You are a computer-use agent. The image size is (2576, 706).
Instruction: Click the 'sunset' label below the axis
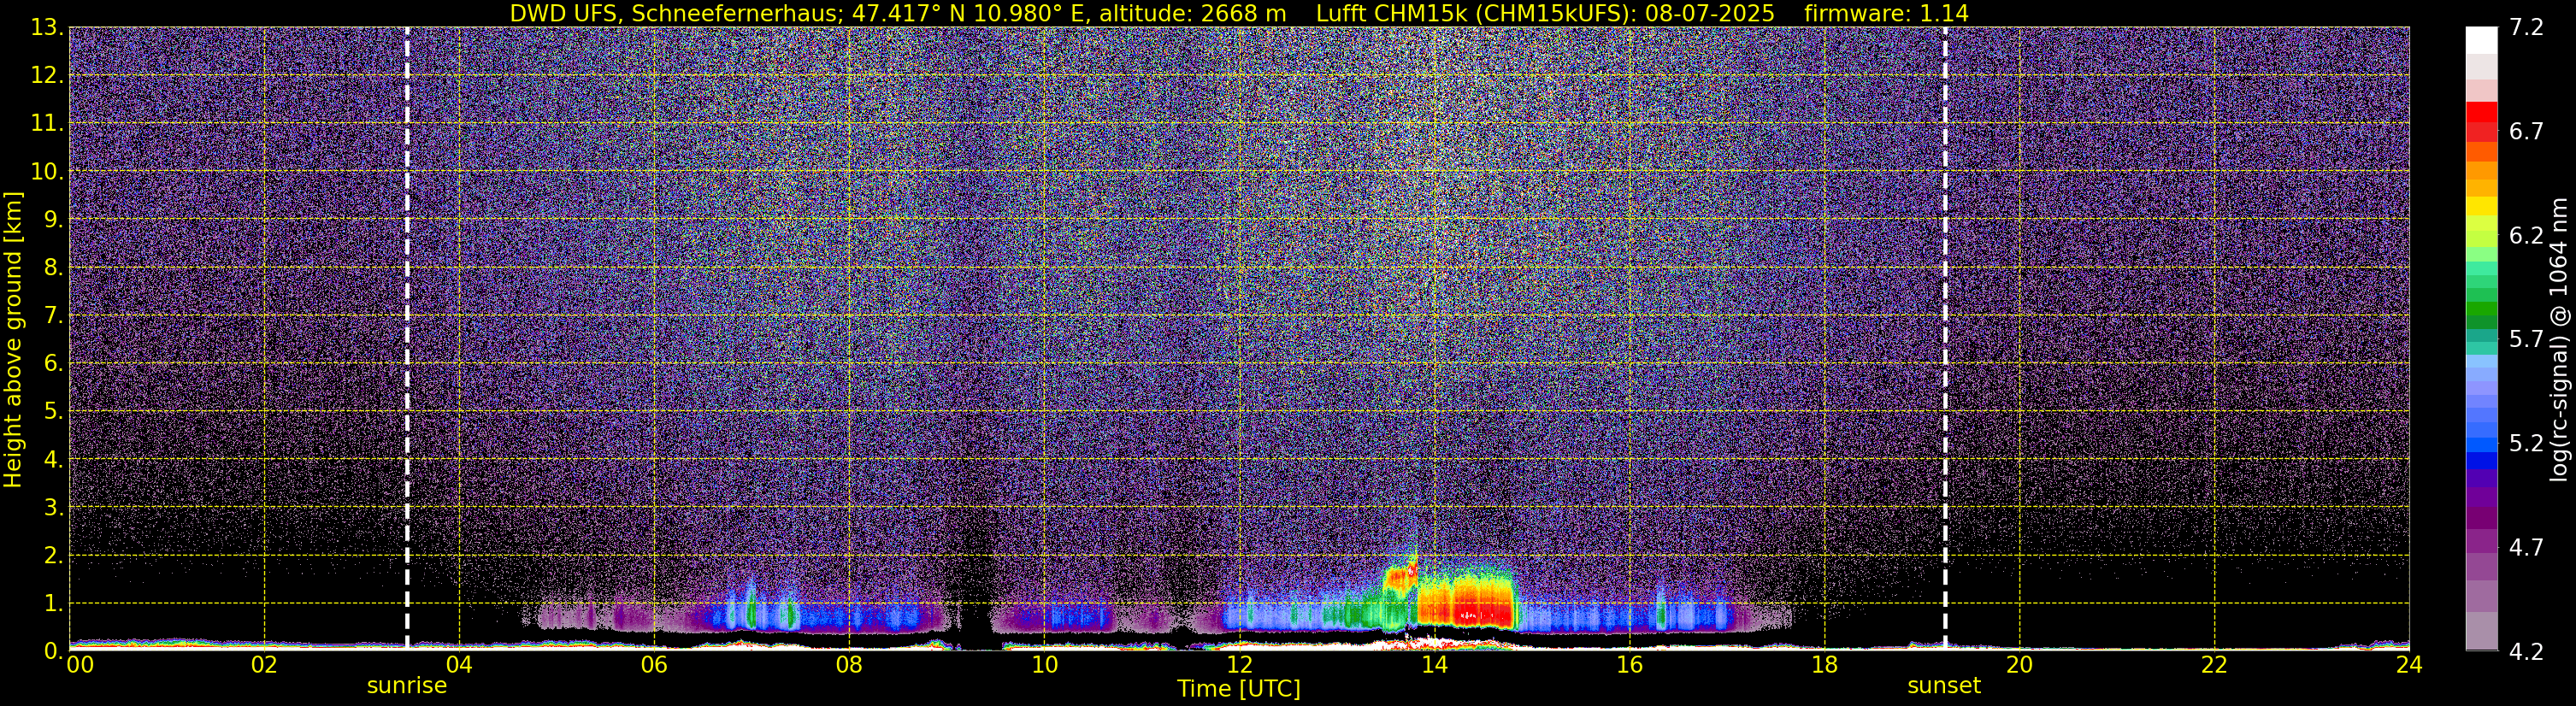[1944, 686]
